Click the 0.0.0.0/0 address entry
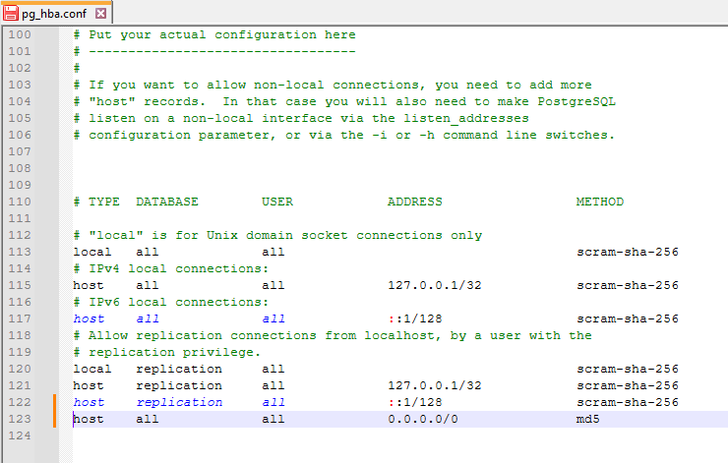728x463 pixels. click(423, 419)
